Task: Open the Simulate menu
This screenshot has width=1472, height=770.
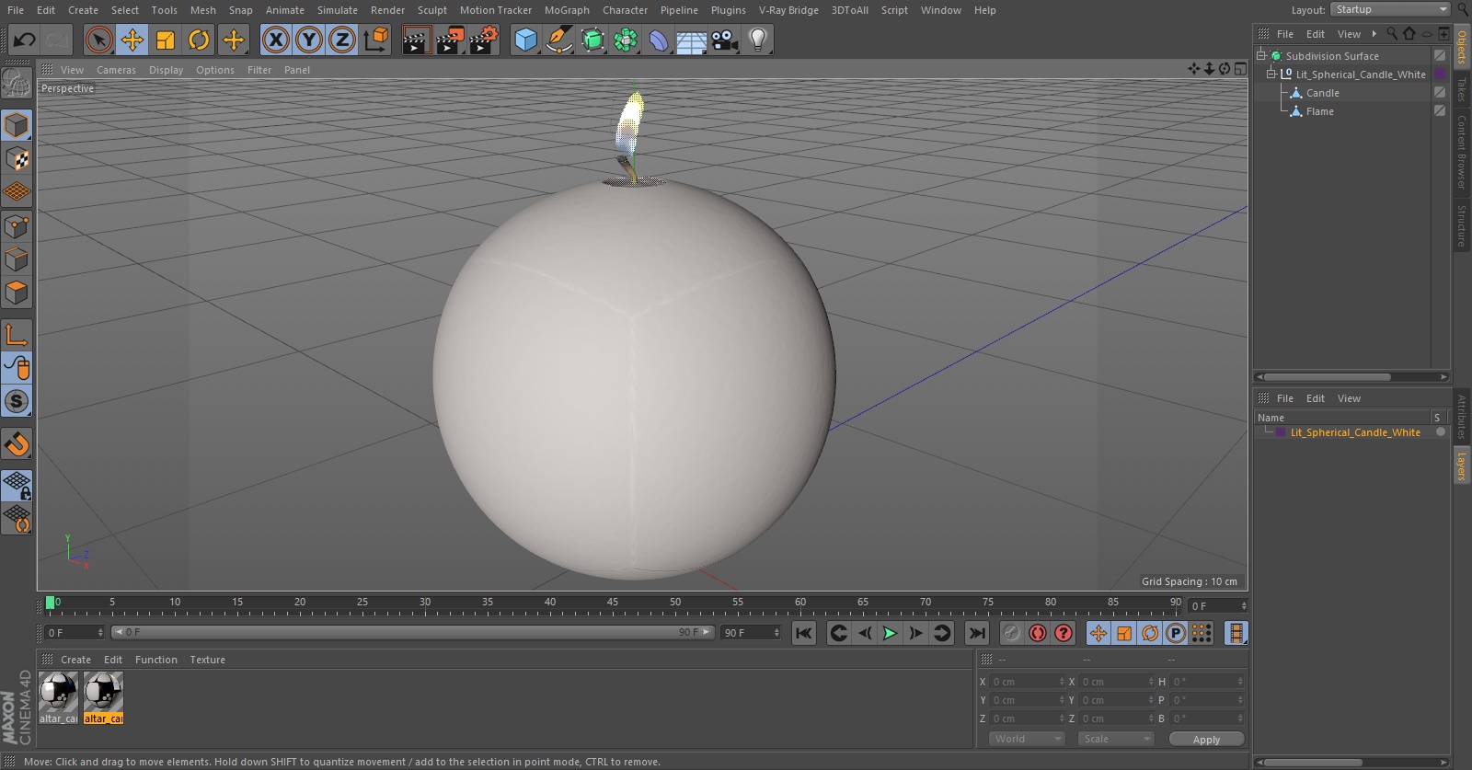Action: [x=338, y=10]
